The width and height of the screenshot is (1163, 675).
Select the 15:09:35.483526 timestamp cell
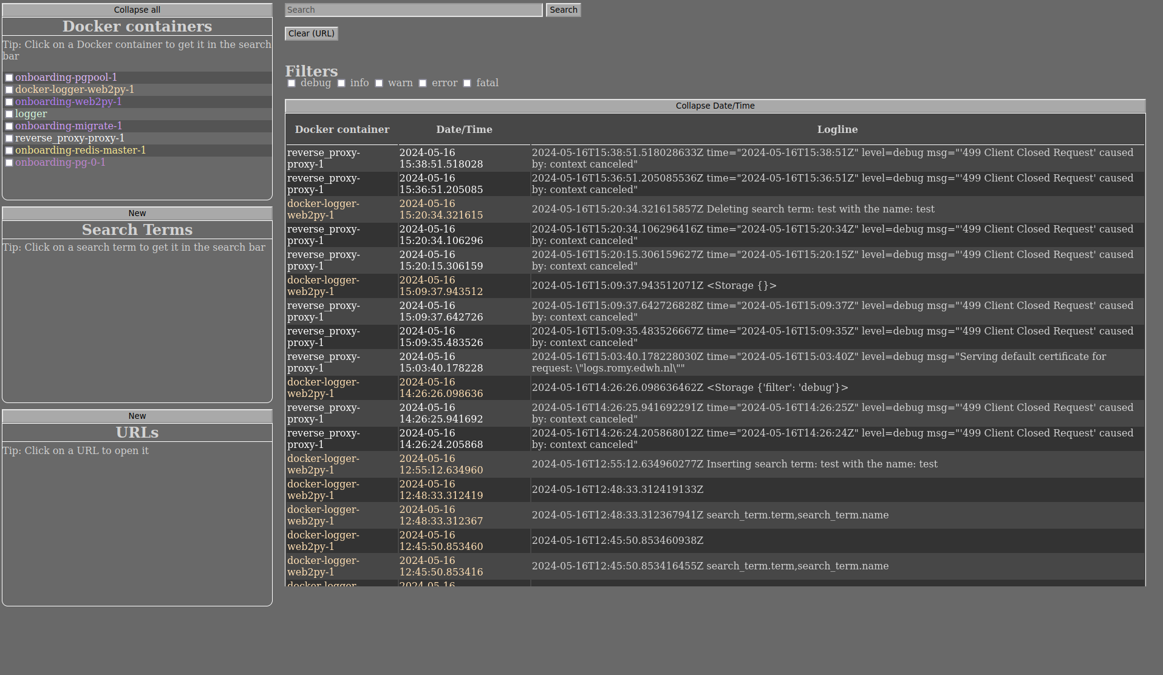pos(464,337)
